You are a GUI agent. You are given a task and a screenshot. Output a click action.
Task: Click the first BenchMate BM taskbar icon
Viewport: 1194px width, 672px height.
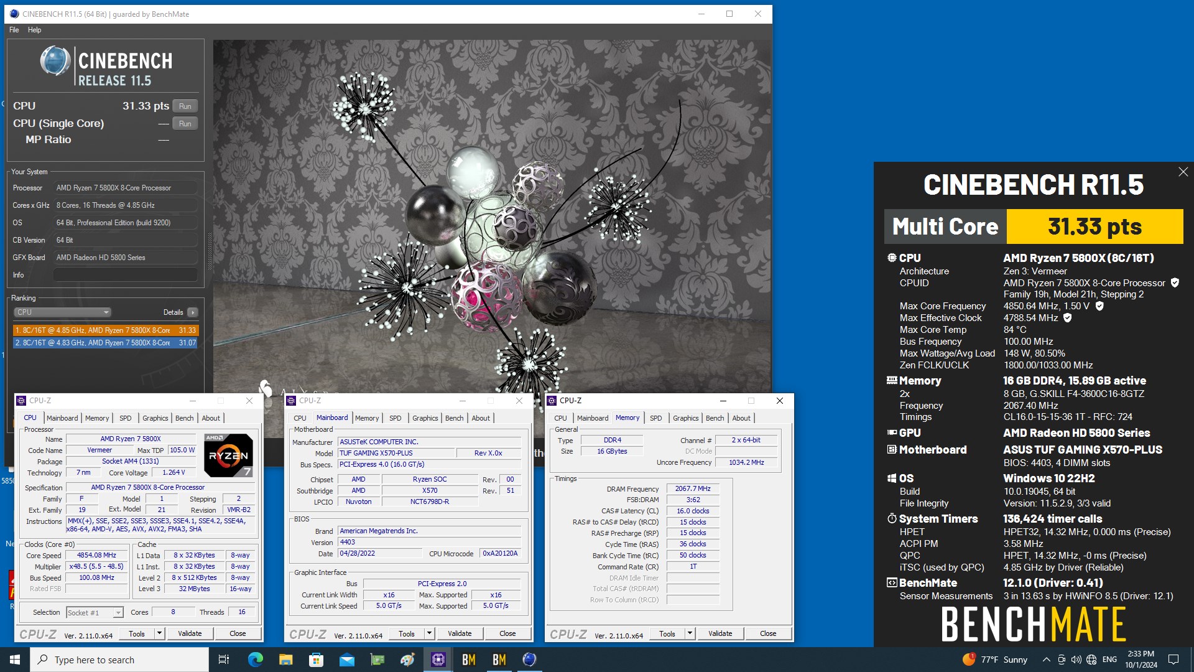(469, 660)
